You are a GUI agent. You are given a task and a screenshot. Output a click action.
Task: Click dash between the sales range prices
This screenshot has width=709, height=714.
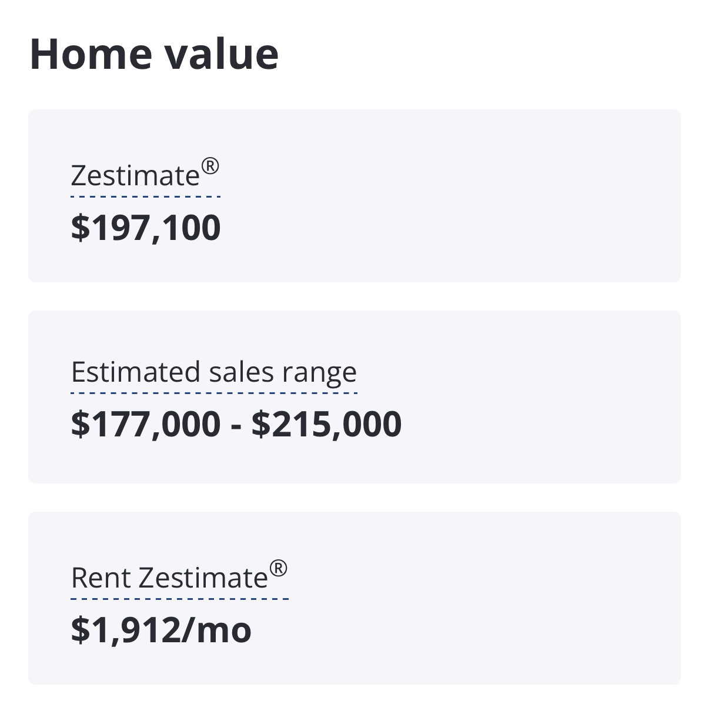click(x=236, y=425)
